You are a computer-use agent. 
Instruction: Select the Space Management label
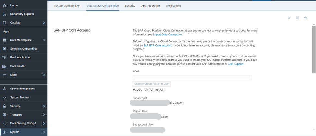click(22, 89)
